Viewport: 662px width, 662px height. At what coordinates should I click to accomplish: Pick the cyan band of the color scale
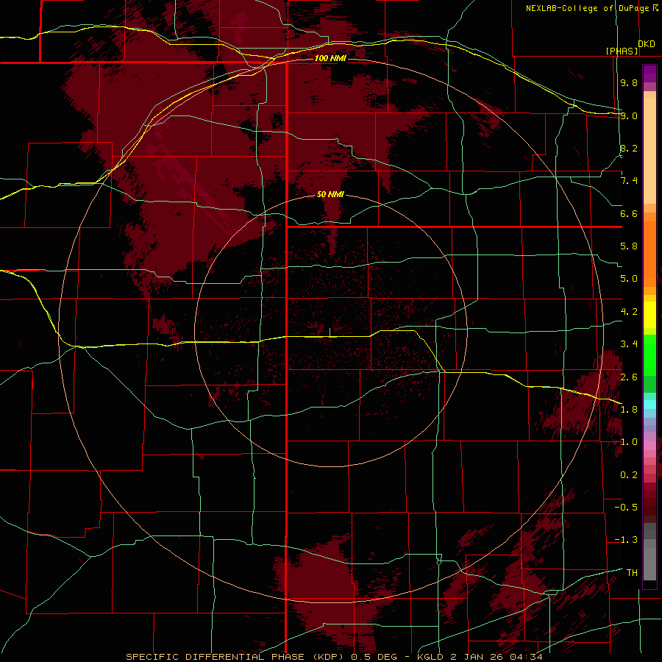point(649,405)
